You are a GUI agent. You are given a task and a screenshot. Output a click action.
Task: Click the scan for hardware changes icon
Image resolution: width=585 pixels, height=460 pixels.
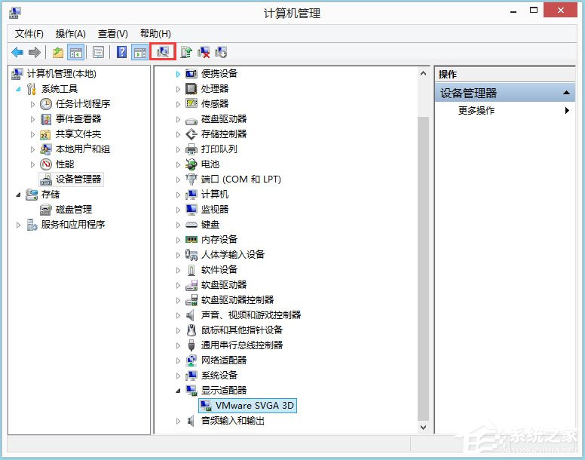click(x=163, y=52)
